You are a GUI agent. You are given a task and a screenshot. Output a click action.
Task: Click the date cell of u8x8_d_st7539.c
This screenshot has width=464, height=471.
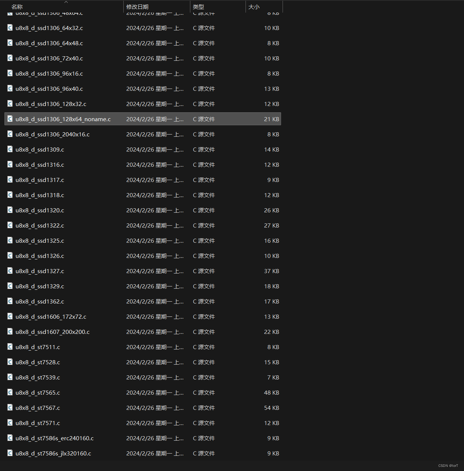[x=155, y=377]
